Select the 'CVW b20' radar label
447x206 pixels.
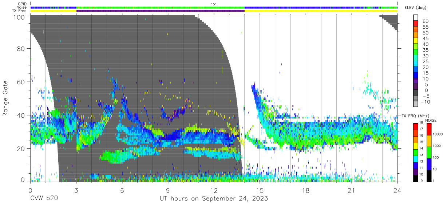44,199
